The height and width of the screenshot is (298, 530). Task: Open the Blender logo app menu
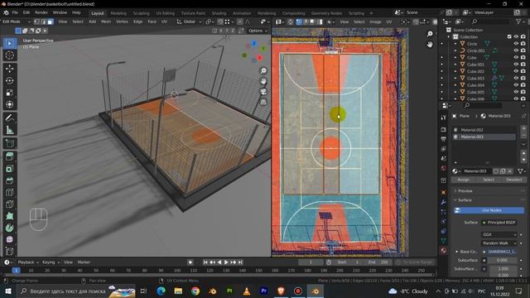click(6, 12)
